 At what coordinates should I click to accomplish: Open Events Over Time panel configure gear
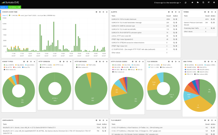(x=100, y=12)
